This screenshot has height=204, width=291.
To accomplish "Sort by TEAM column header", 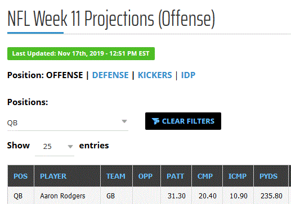I will tap(117, 176).
